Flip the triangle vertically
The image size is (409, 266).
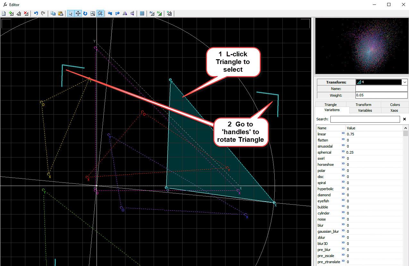point(132,13)
